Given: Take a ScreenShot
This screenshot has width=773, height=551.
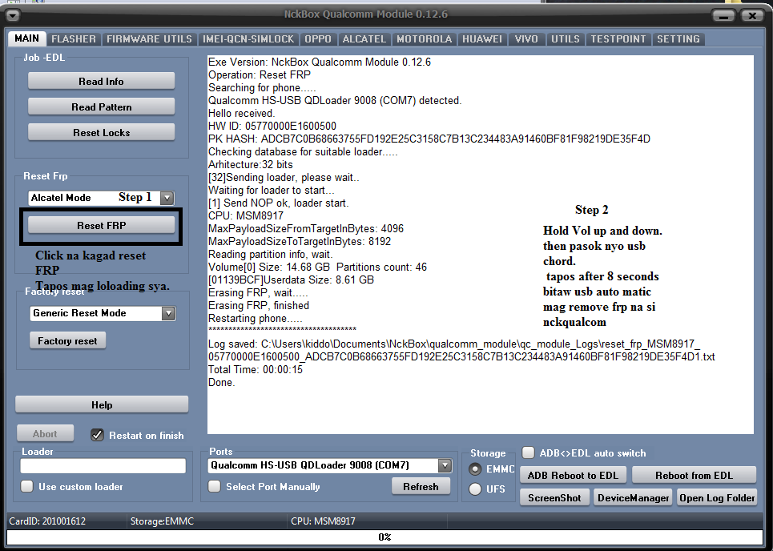Looking at the screenshot, I should click(x=554, y=498).
